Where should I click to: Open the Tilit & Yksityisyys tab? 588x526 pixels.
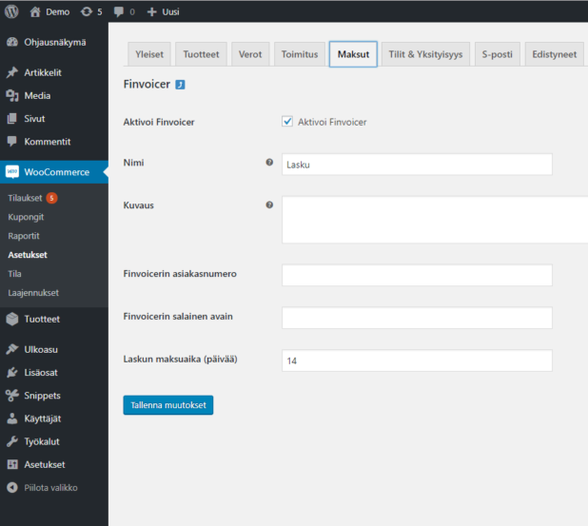tap(425, 54)
